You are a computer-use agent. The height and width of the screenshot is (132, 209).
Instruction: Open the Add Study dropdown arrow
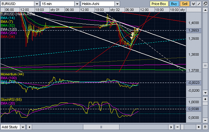pyautogui.click(x=23, y=127)
